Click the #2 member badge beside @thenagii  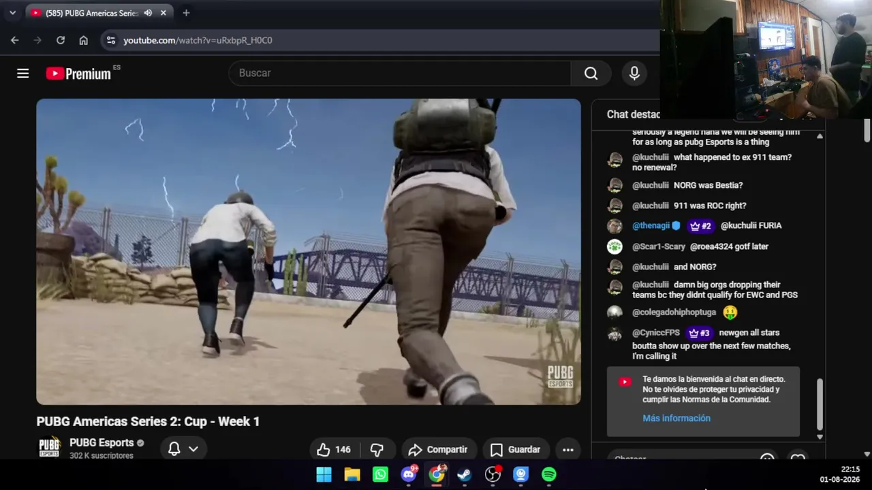(700, 226)
